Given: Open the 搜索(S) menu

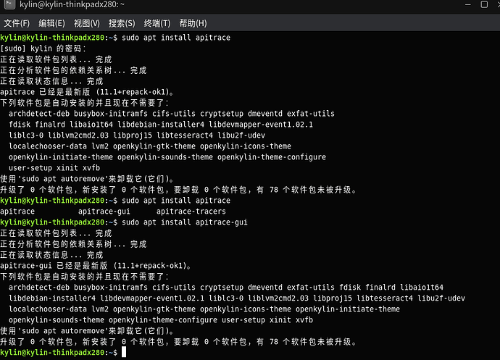Looking at the screenshot, I should click(x=122, y=24).
